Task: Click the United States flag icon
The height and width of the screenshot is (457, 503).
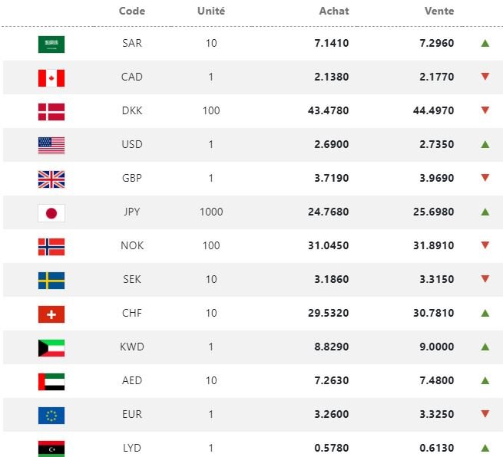Action: click(51, 145)
